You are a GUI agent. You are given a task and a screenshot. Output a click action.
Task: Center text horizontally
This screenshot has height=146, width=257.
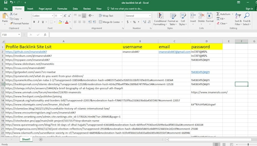coord(79,22)
